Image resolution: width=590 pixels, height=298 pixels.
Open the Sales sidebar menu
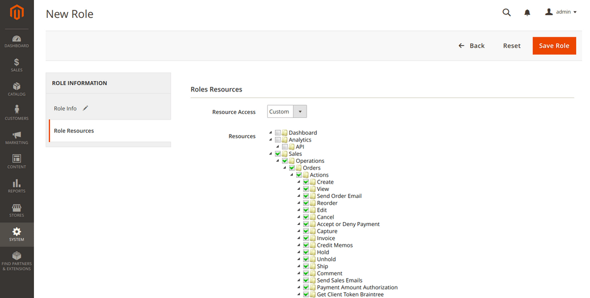pos(17,65)
